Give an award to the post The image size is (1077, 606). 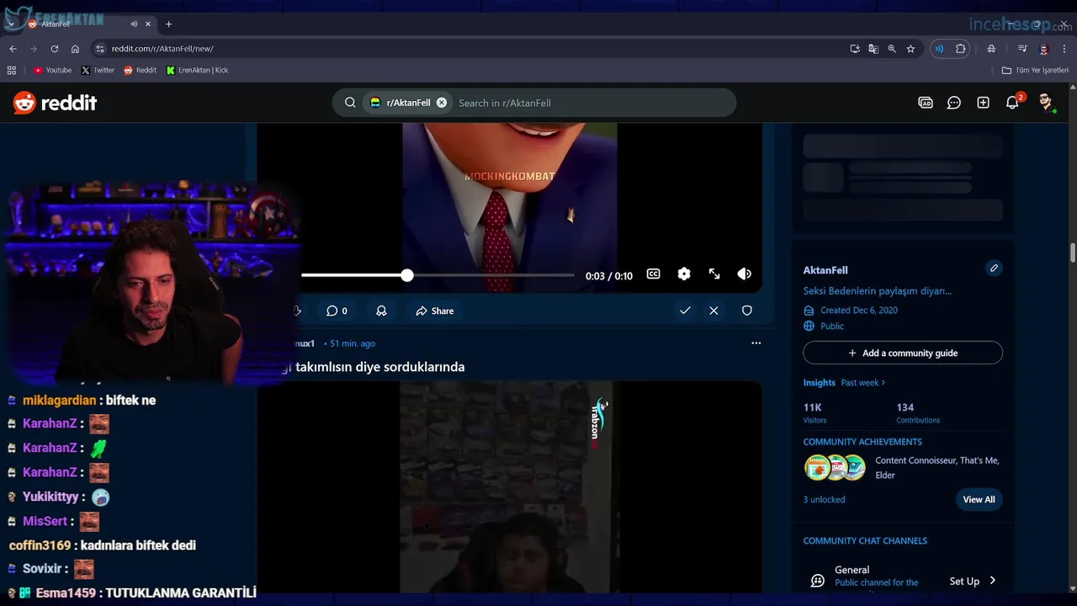pyautogui.click(x=381, y=311)
